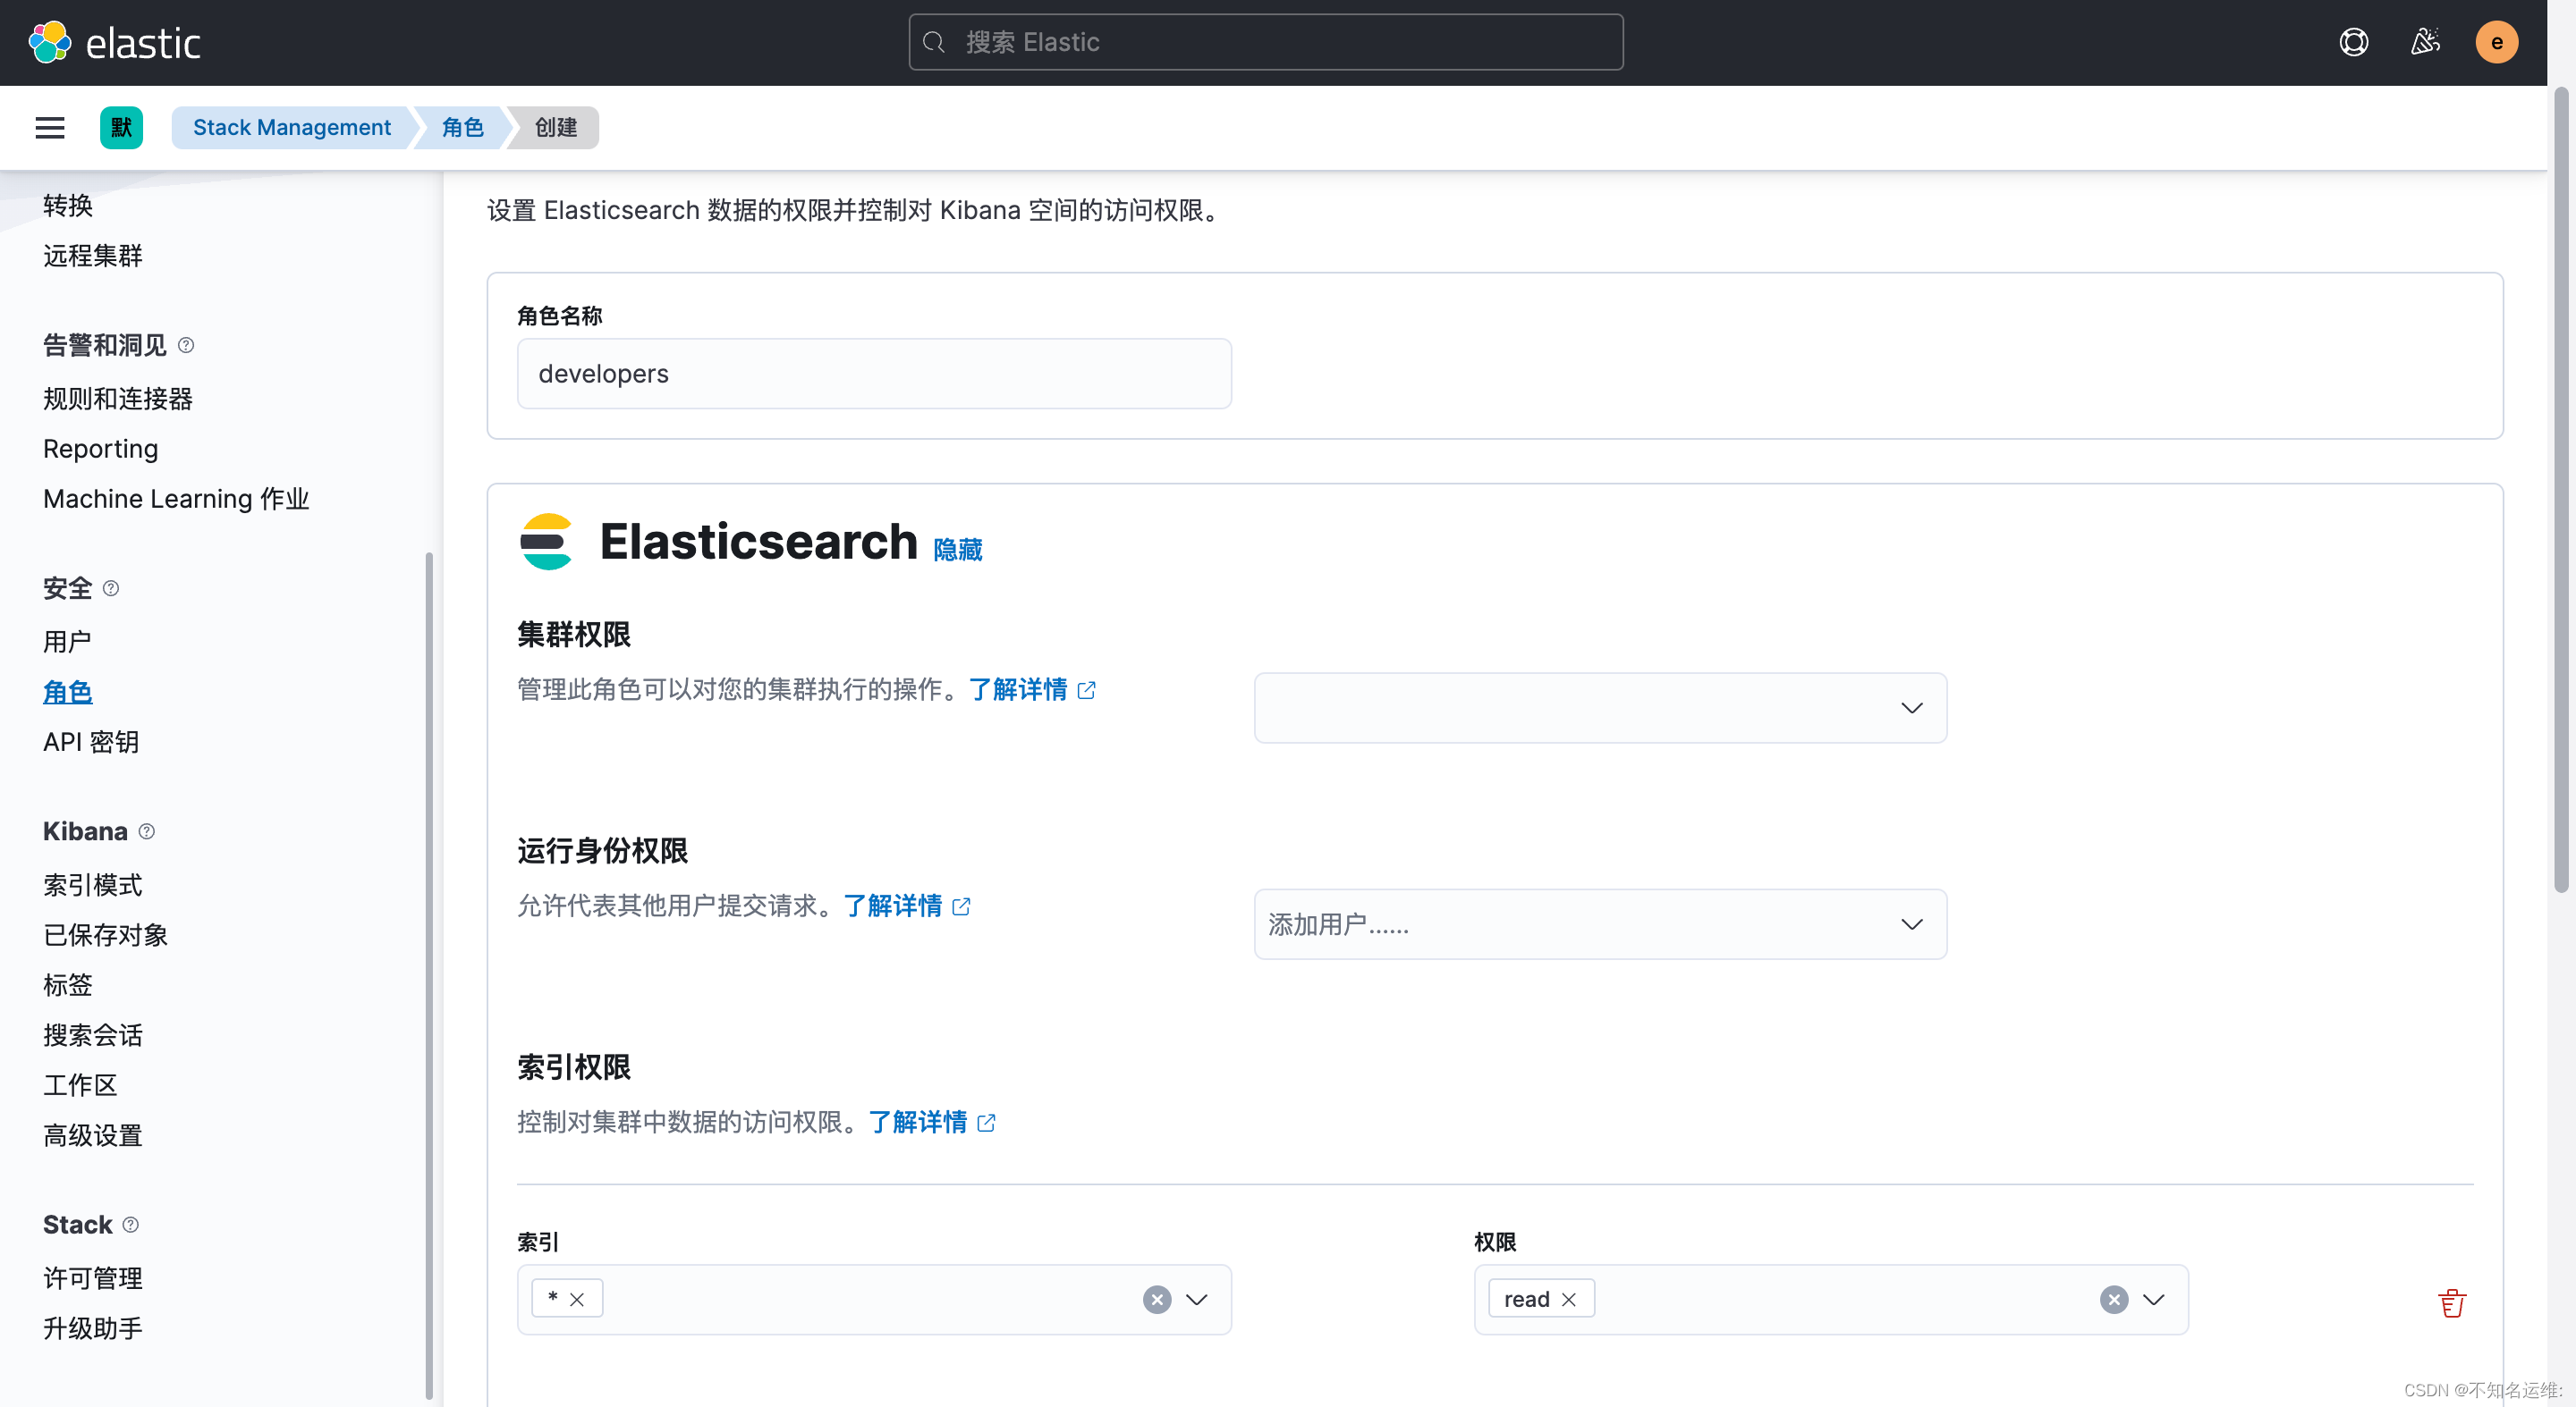
Task: Remove the read privilege tag
Action: pos(1568,1299)
